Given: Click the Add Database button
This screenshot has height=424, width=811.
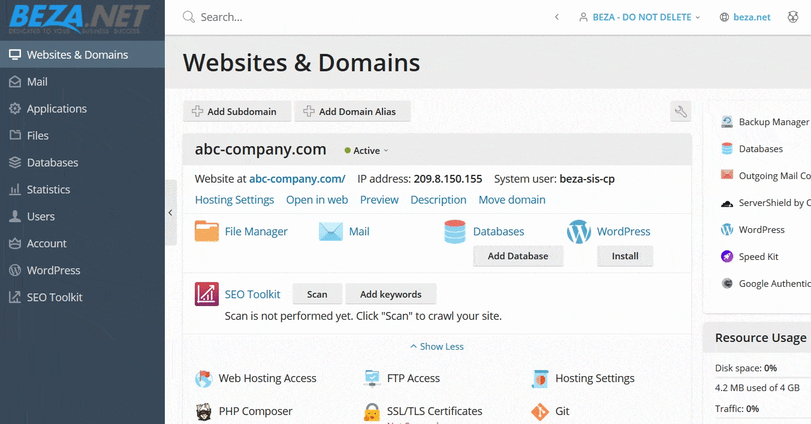Looking at the screenshot, I should [x=518, y=256].
